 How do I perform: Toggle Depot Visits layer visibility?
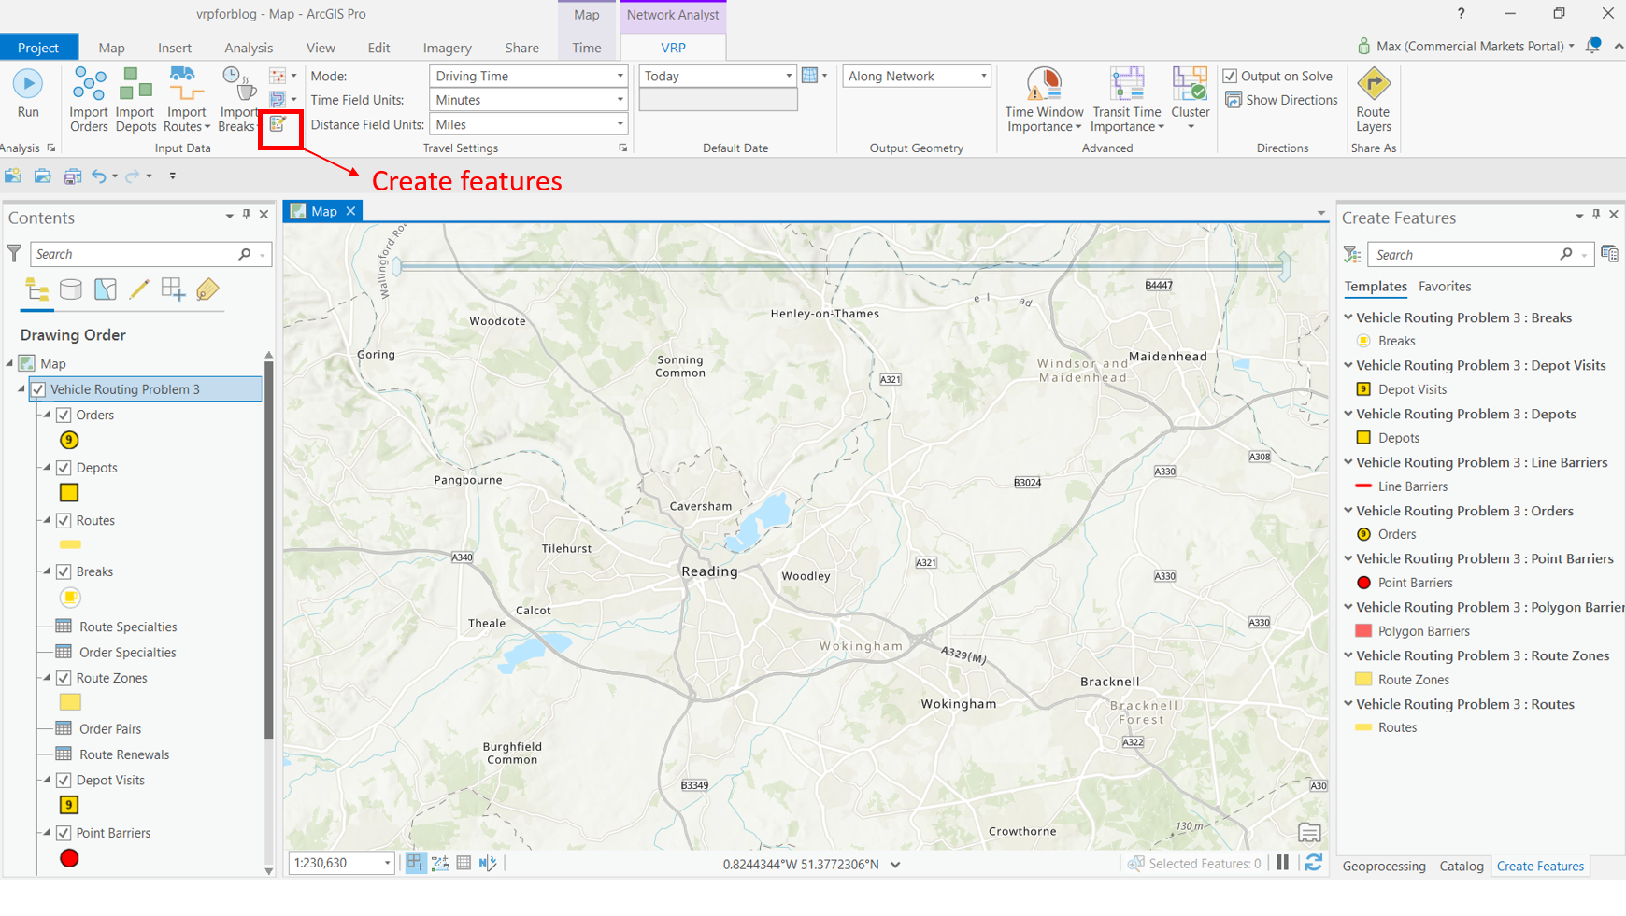64,780
